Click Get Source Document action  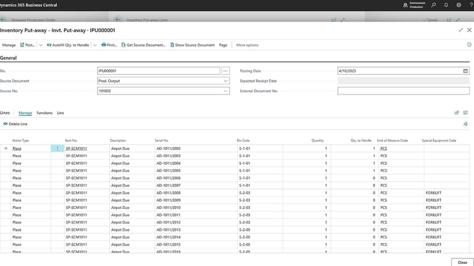(x=143, y=45)
